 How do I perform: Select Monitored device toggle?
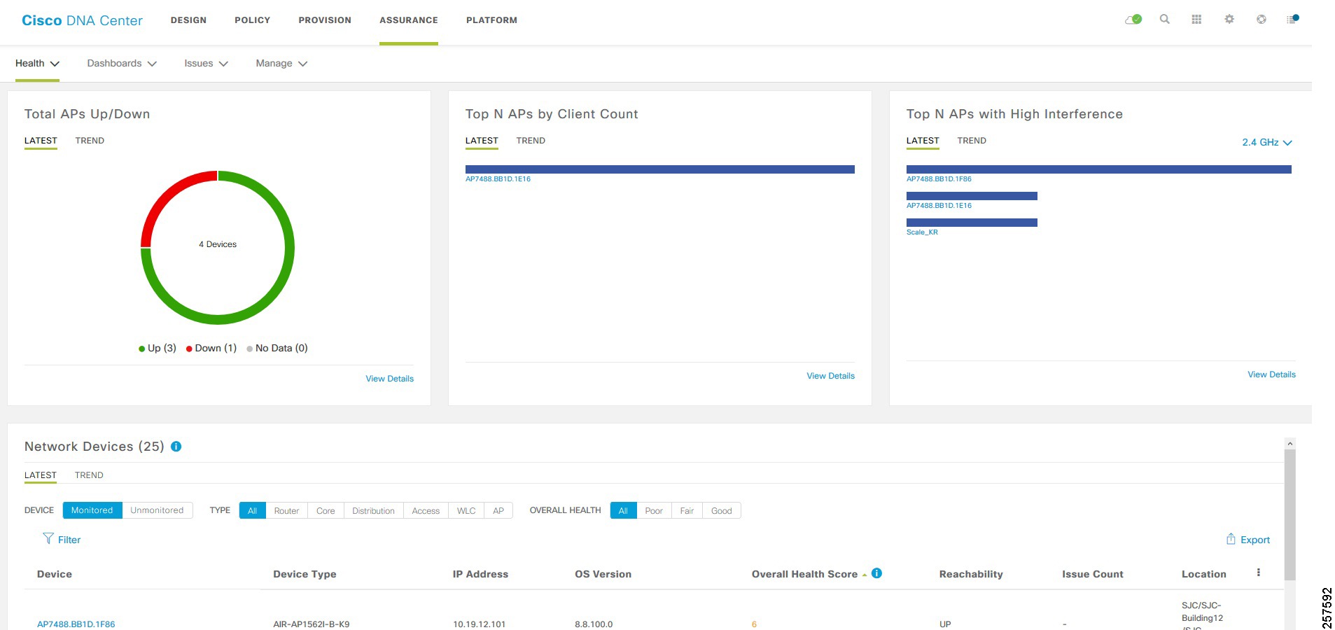92,510
